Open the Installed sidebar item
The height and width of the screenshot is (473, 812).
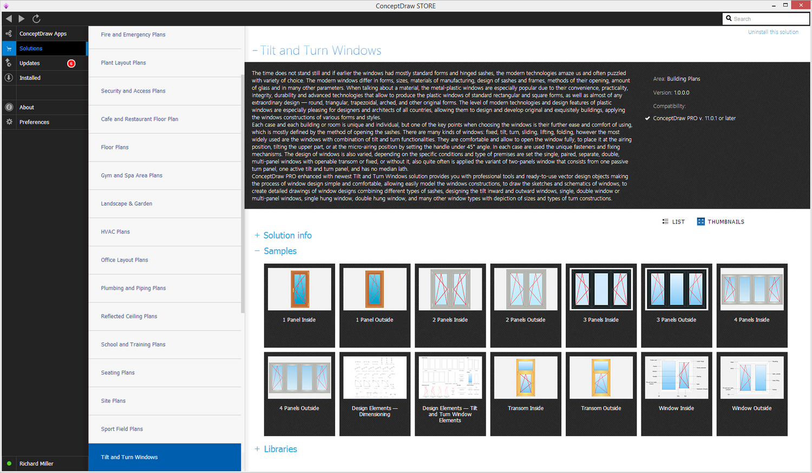pos(44,78)
